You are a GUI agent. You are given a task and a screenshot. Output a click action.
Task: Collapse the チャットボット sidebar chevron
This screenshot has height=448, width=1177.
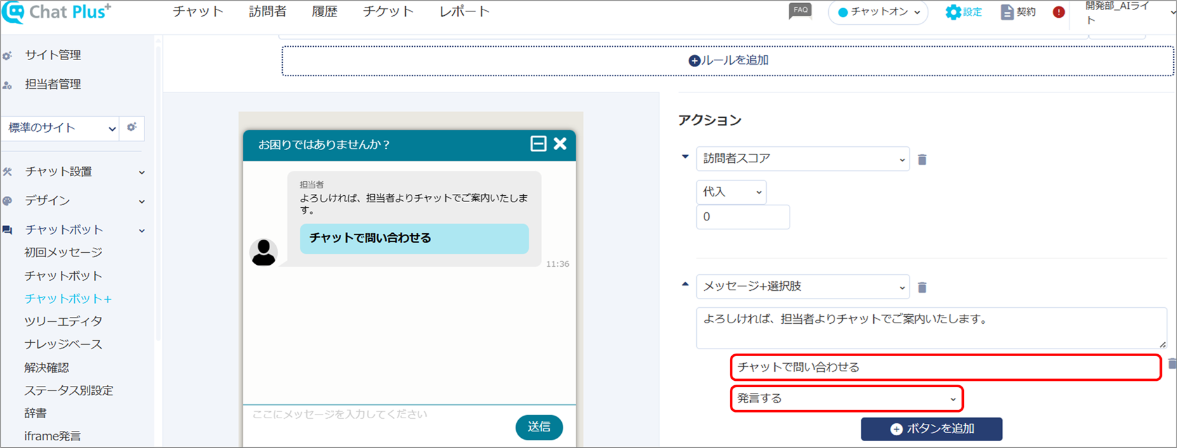(142, 231)
